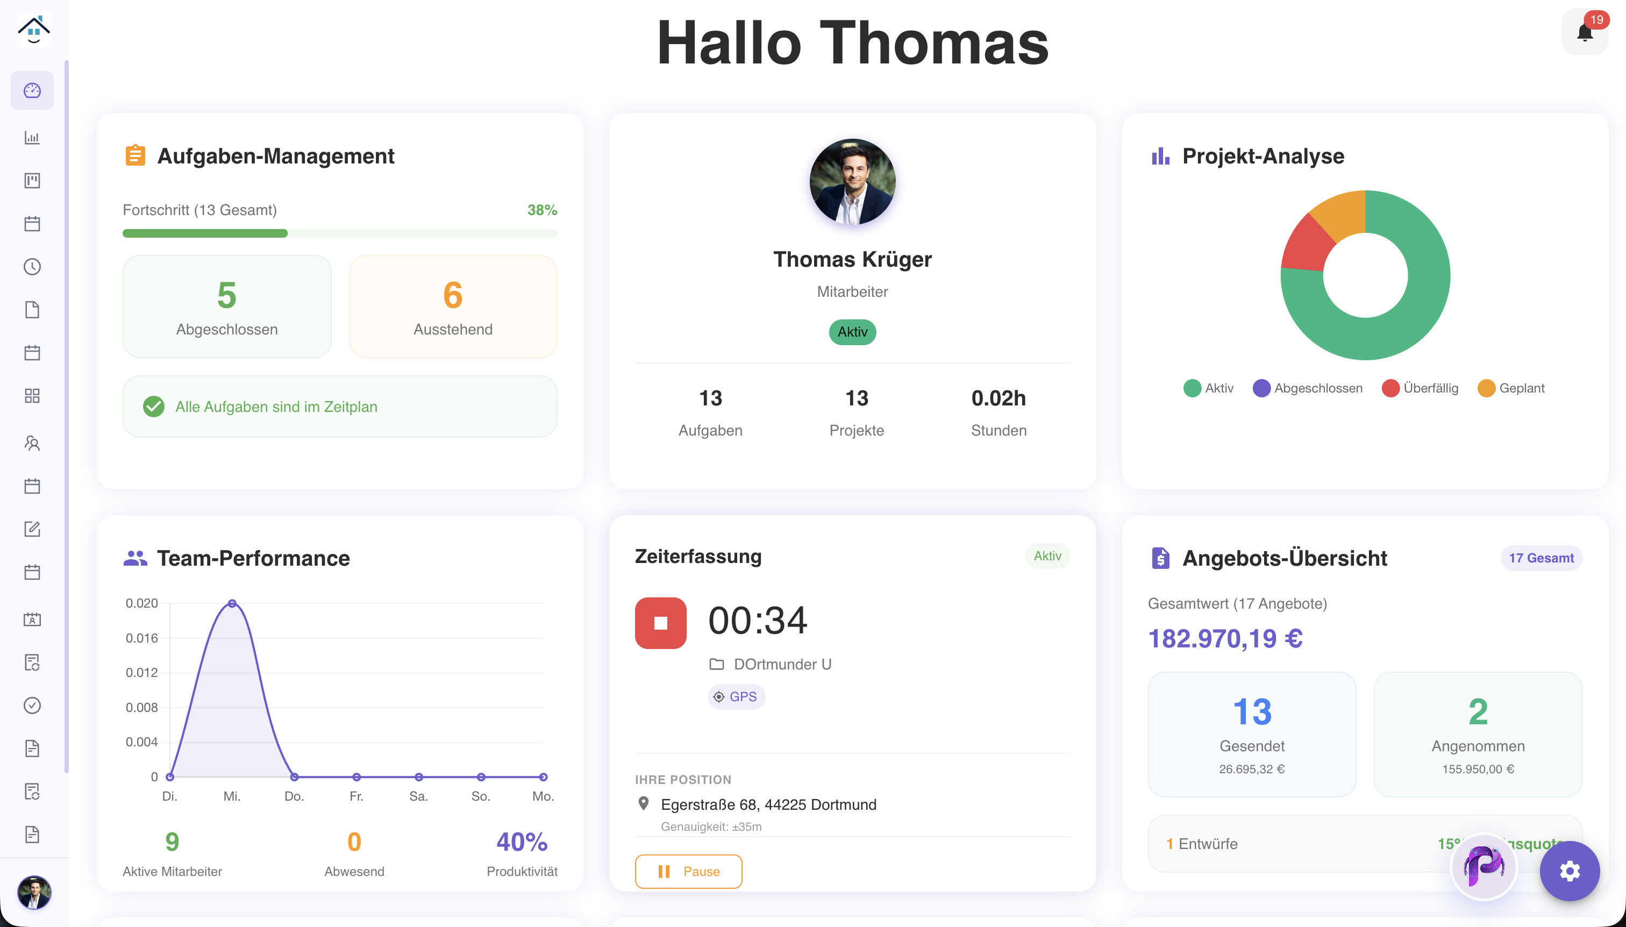This screenshot has width=1626, height=927.
Task: Expand the DOrtmunder U project selector
Action: (x=782, y=664)
